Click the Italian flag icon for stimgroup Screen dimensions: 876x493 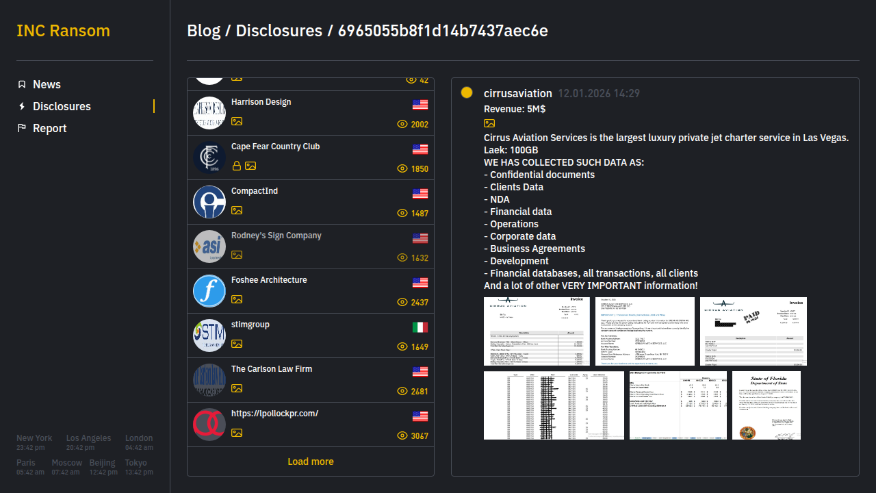(x=420, y=327)
